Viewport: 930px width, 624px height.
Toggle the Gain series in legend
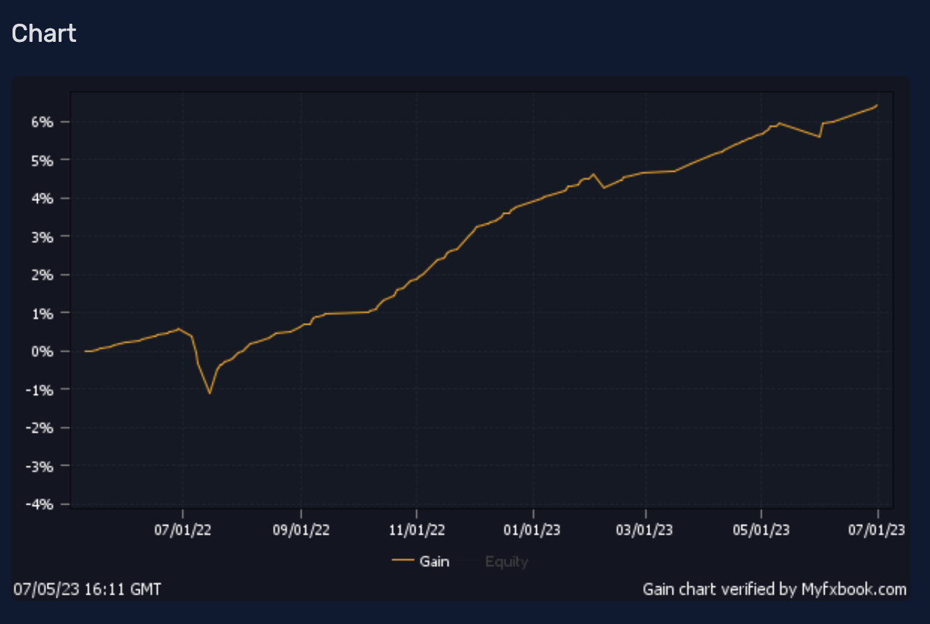434,561
